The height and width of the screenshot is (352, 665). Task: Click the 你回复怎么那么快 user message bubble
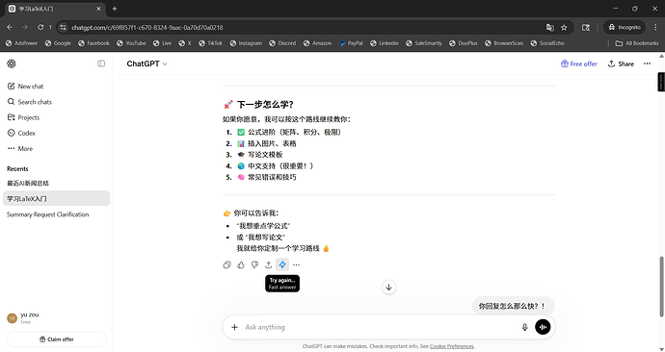click(x=513, y=306)
